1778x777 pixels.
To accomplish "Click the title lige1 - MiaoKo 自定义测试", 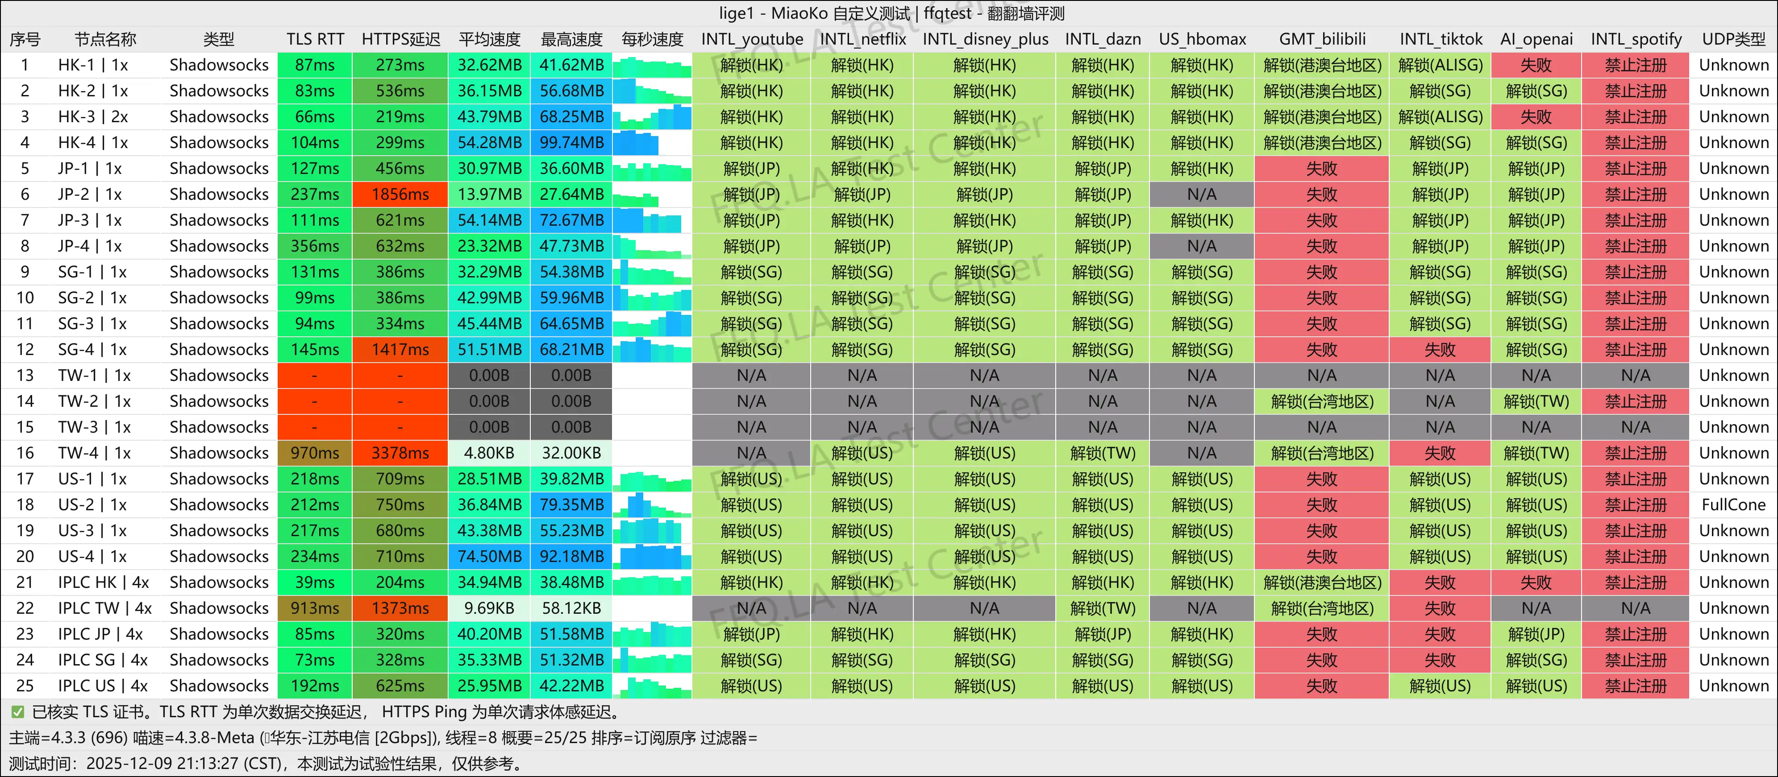I will [x=889, y=12].
